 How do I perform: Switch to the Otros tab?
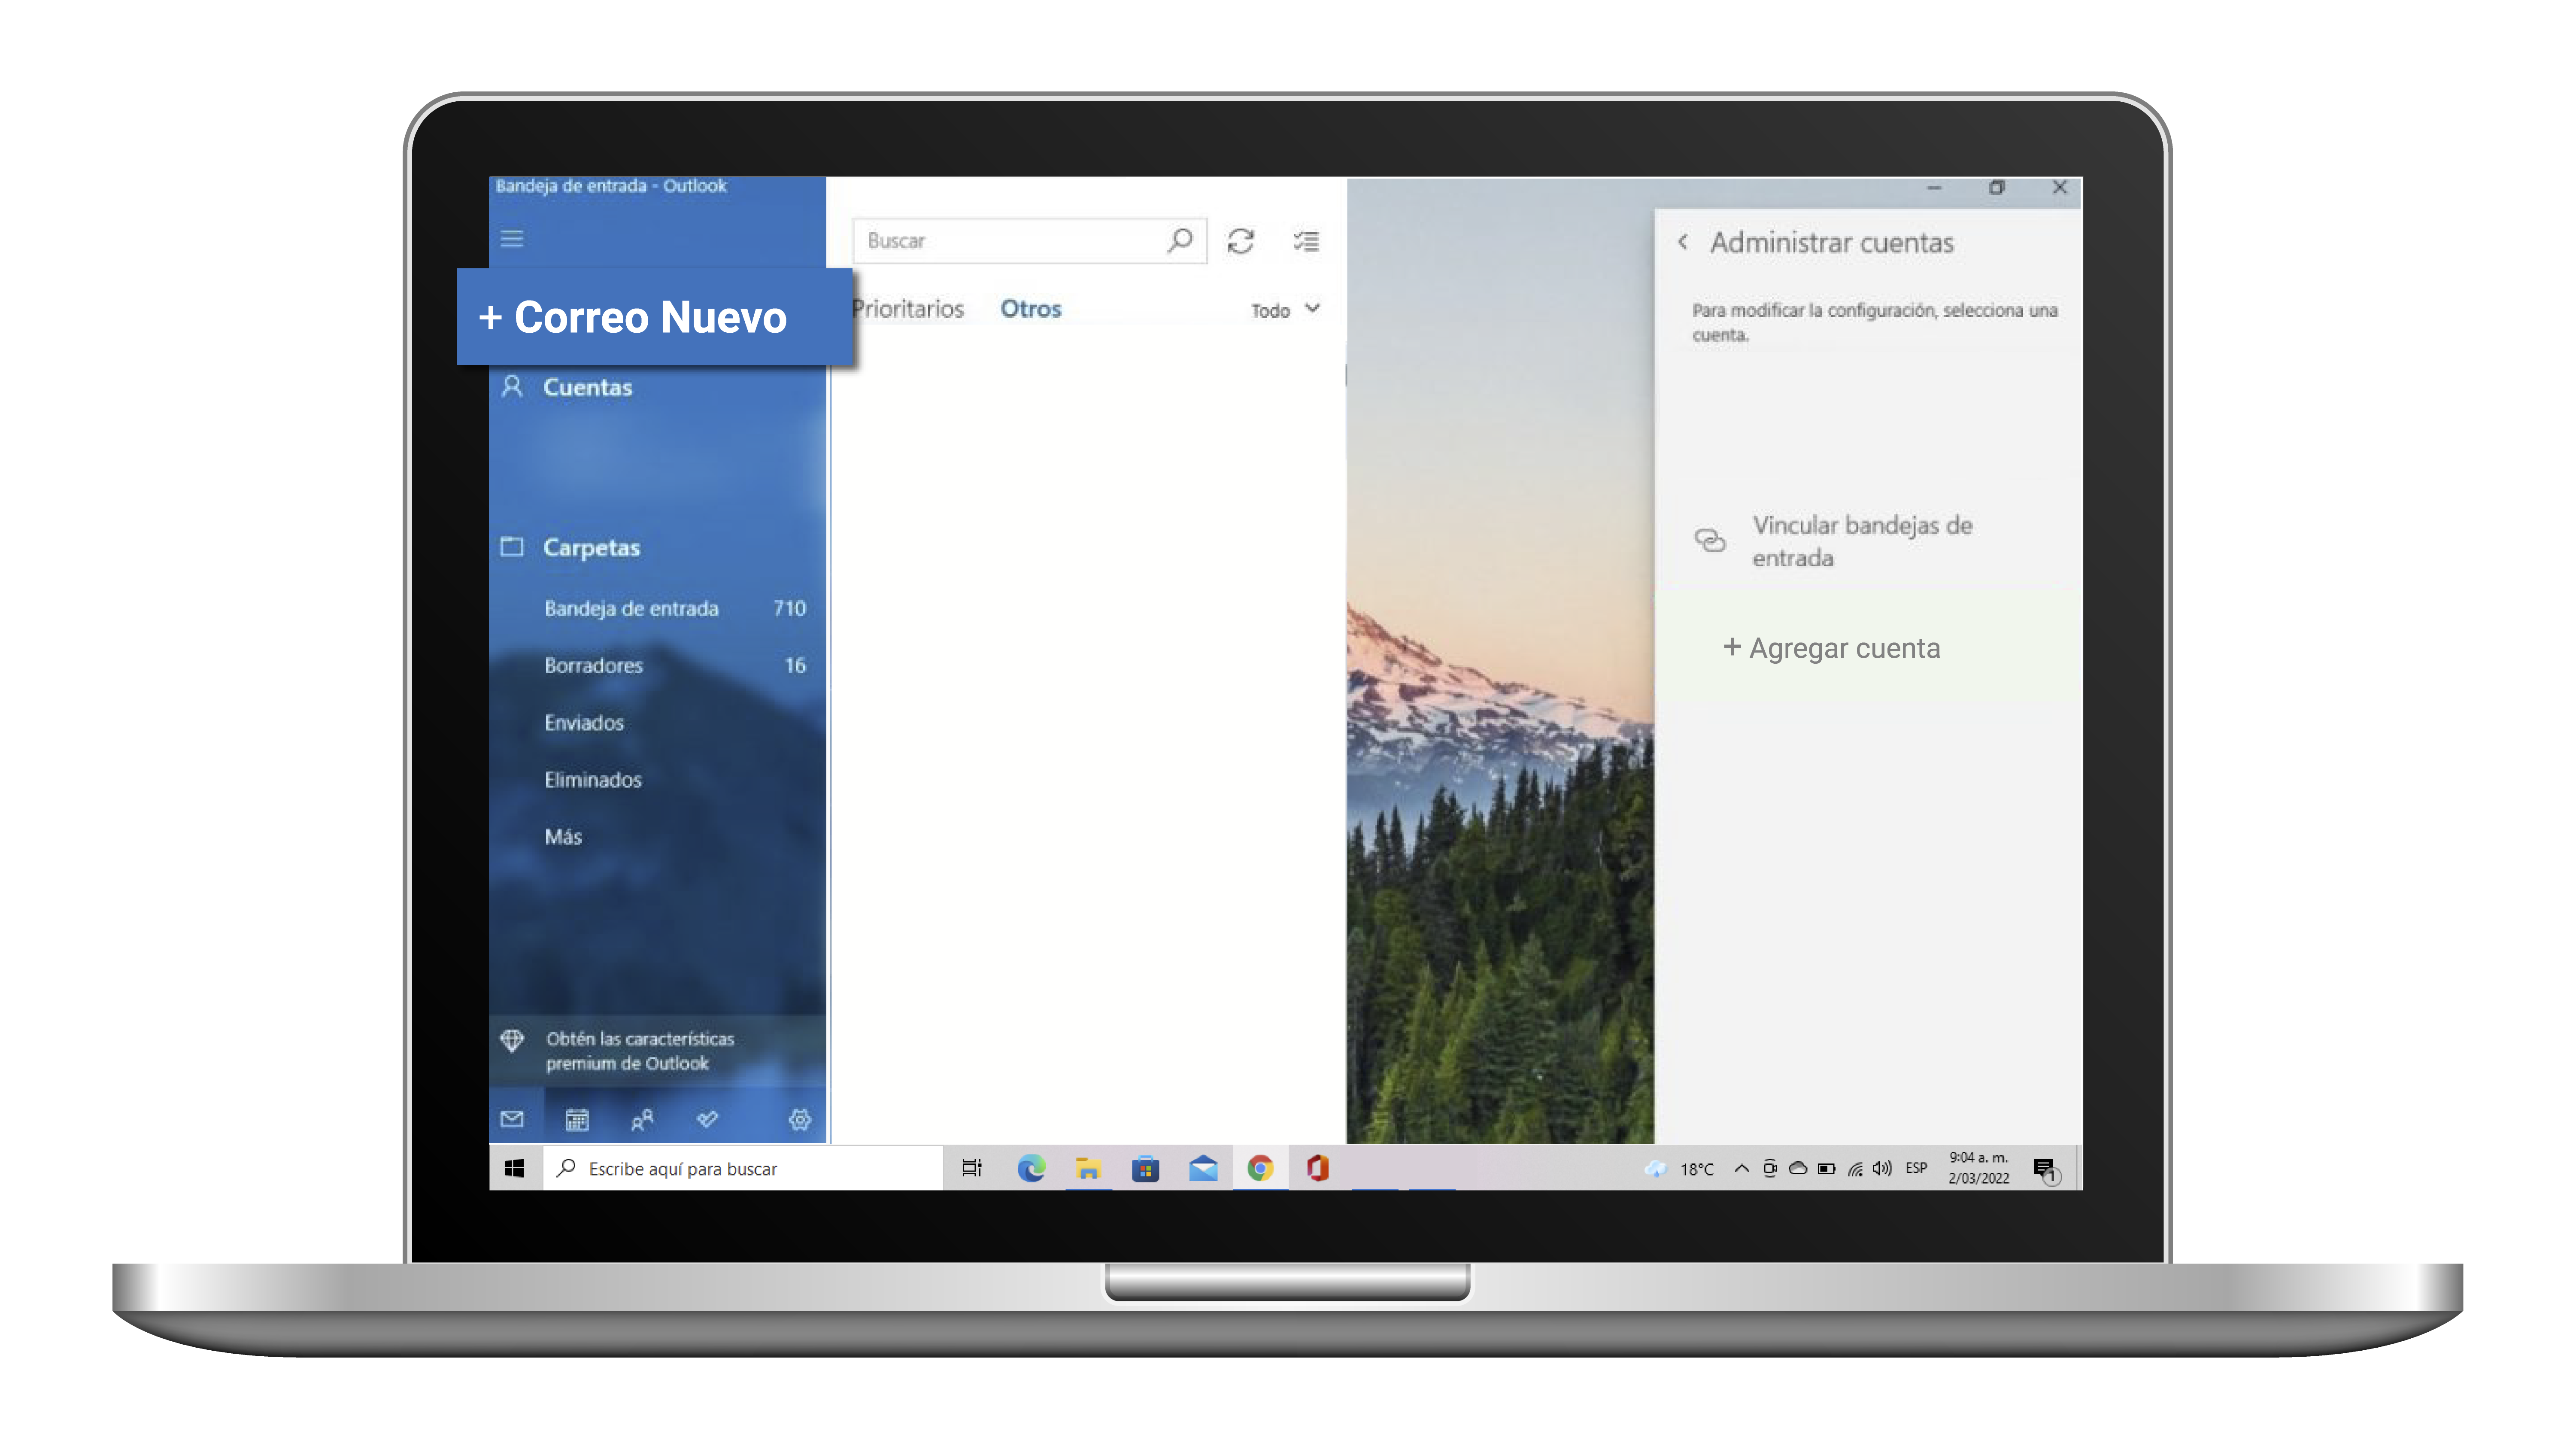tap(1031, 309)
